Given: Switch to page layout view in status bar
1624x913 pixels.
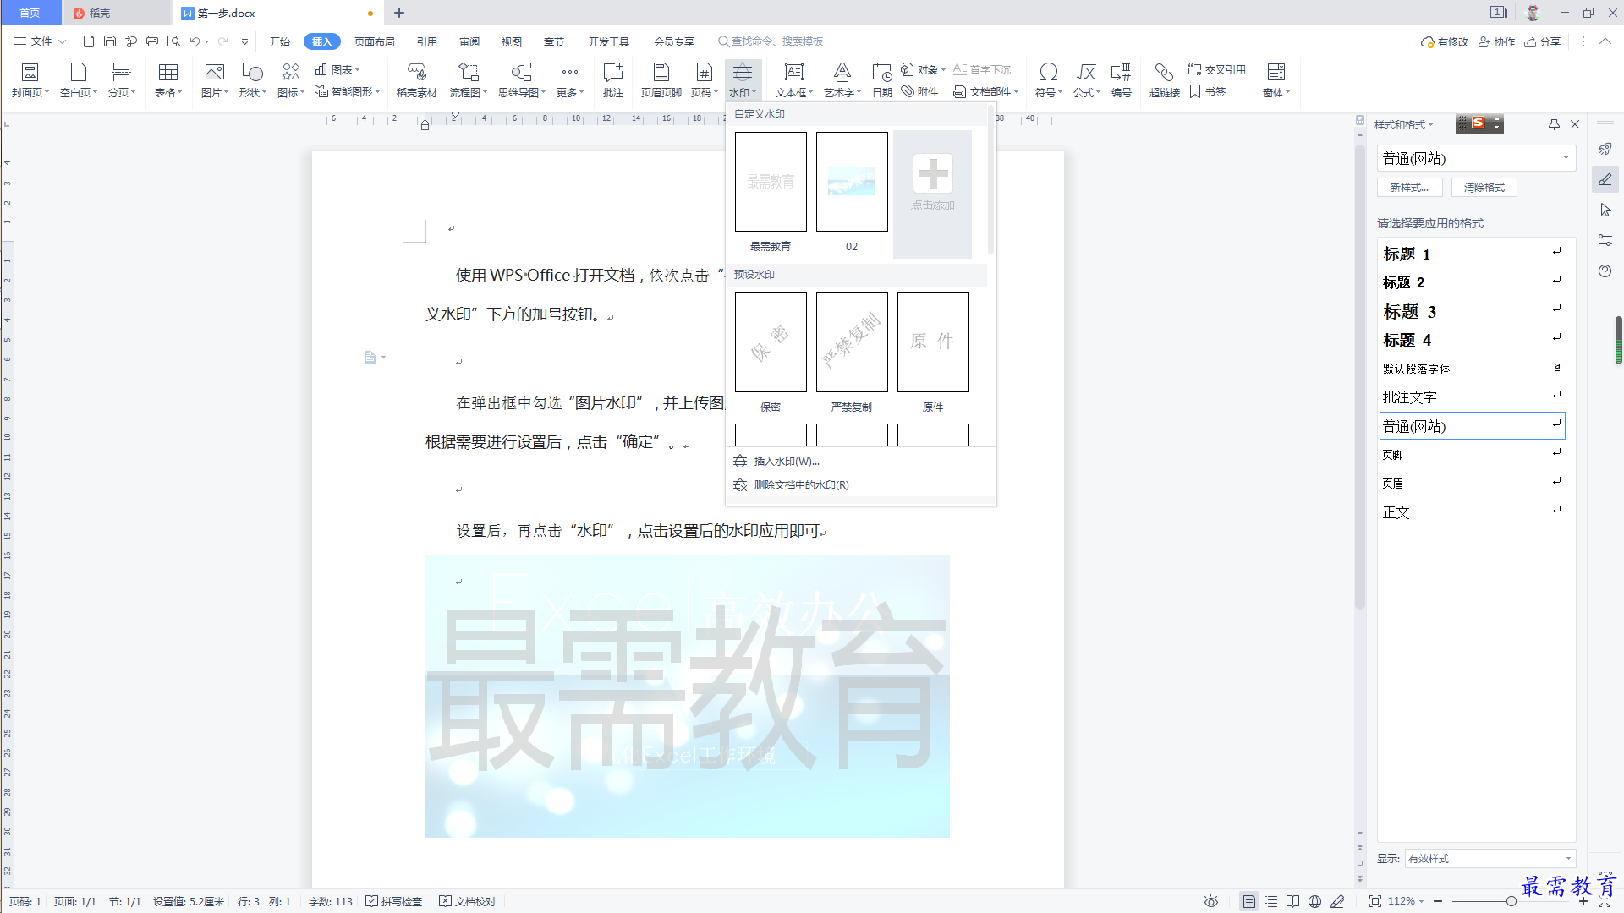Looking at the screenshot, I should click(x=1248, y=901).
